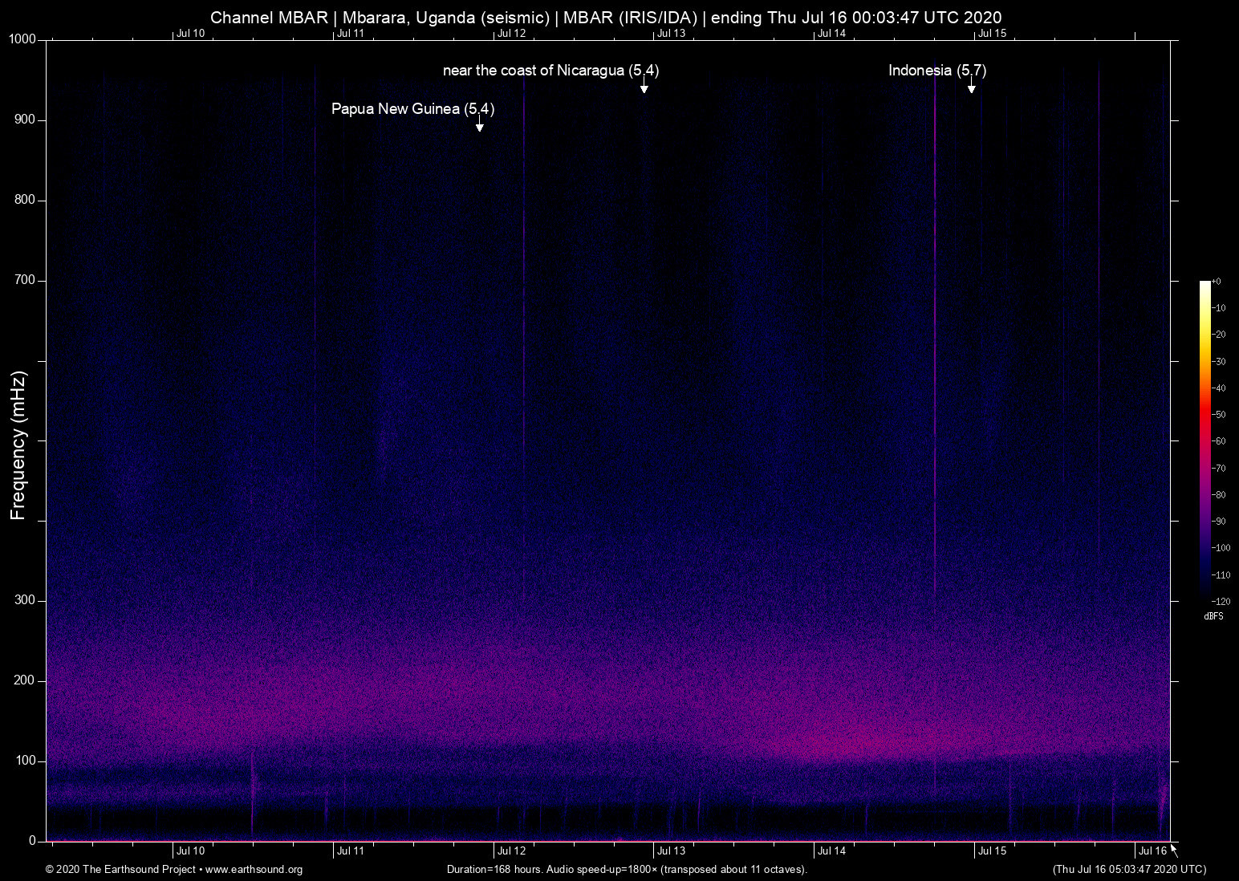Click the Thu Jul 16 05:03:47 timestamp
The image size is (1239, 881).
click(1129, 870)
